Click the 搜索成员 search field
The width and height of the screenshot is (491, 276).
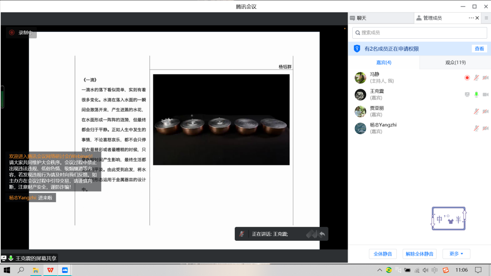[419, 33]
